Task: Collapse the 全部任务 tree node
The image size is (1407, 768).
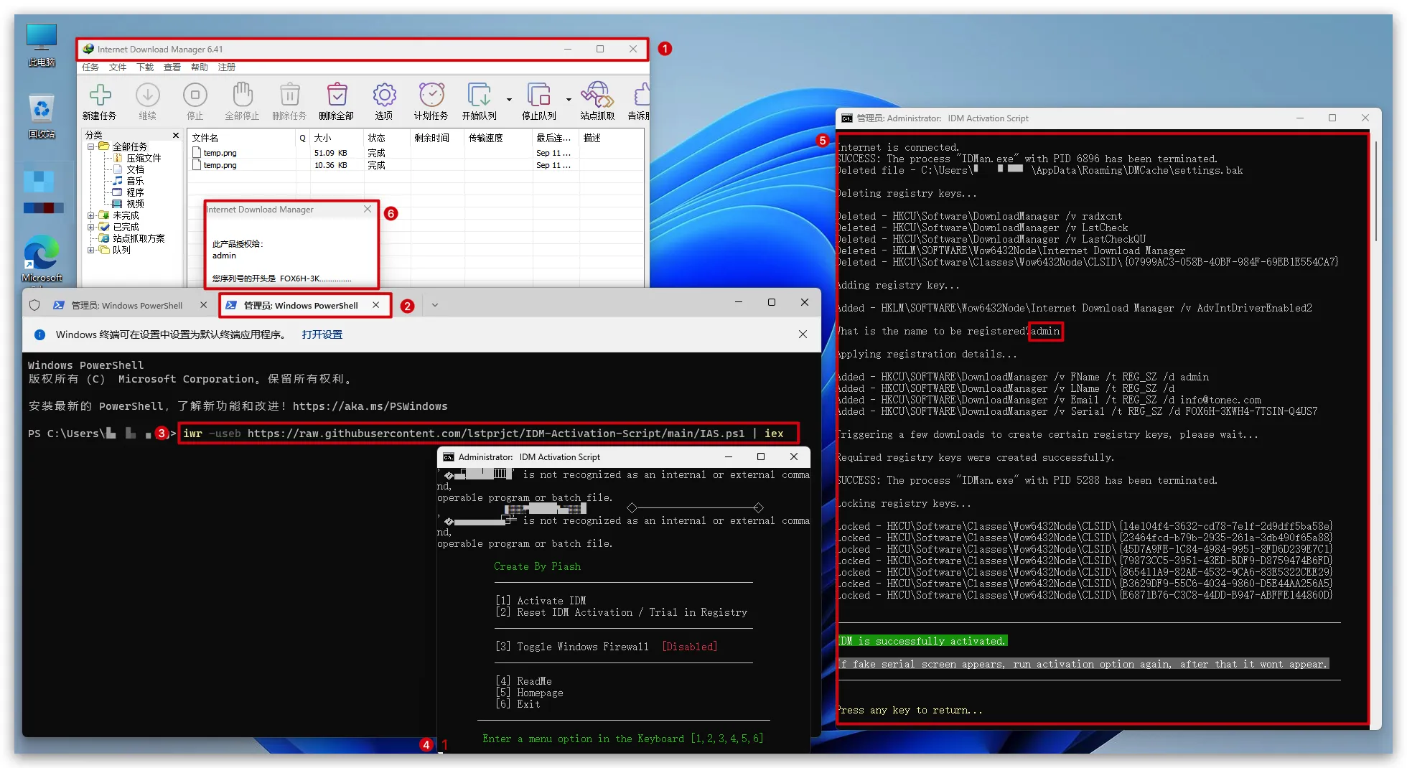Action: pos(91,146)
